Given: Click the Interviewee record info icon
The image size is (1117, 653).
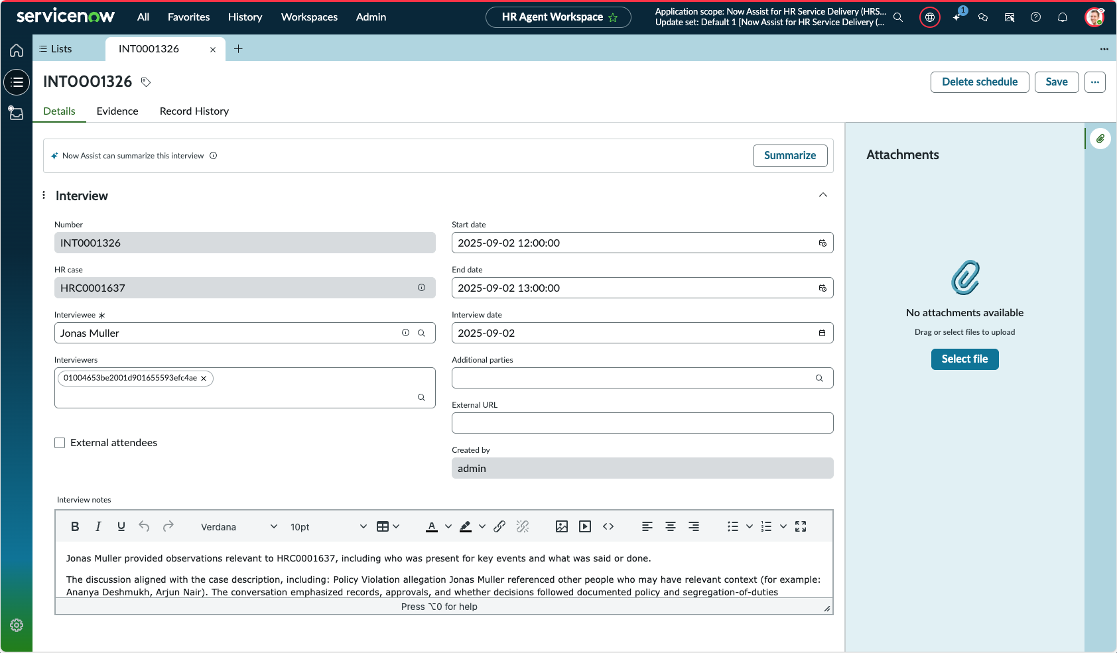Looking at the screenshot, I should click(x=405, y=333).
